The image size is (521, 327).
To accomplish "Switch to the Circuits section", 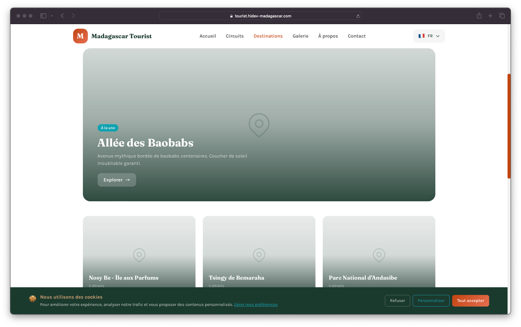I will [234, 36].
